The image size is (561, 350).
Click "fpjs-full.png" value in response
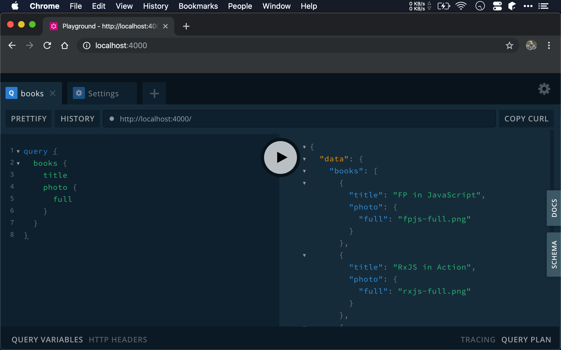(x=434, y=219)
